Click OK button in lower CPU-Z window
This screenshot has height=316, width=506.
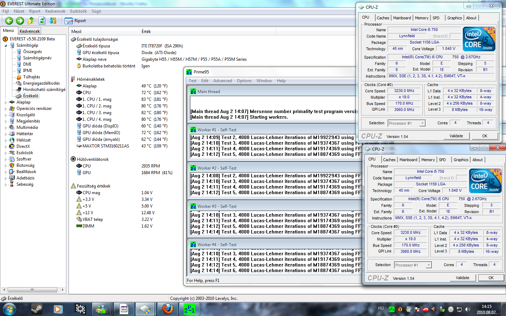click(491, 278)
